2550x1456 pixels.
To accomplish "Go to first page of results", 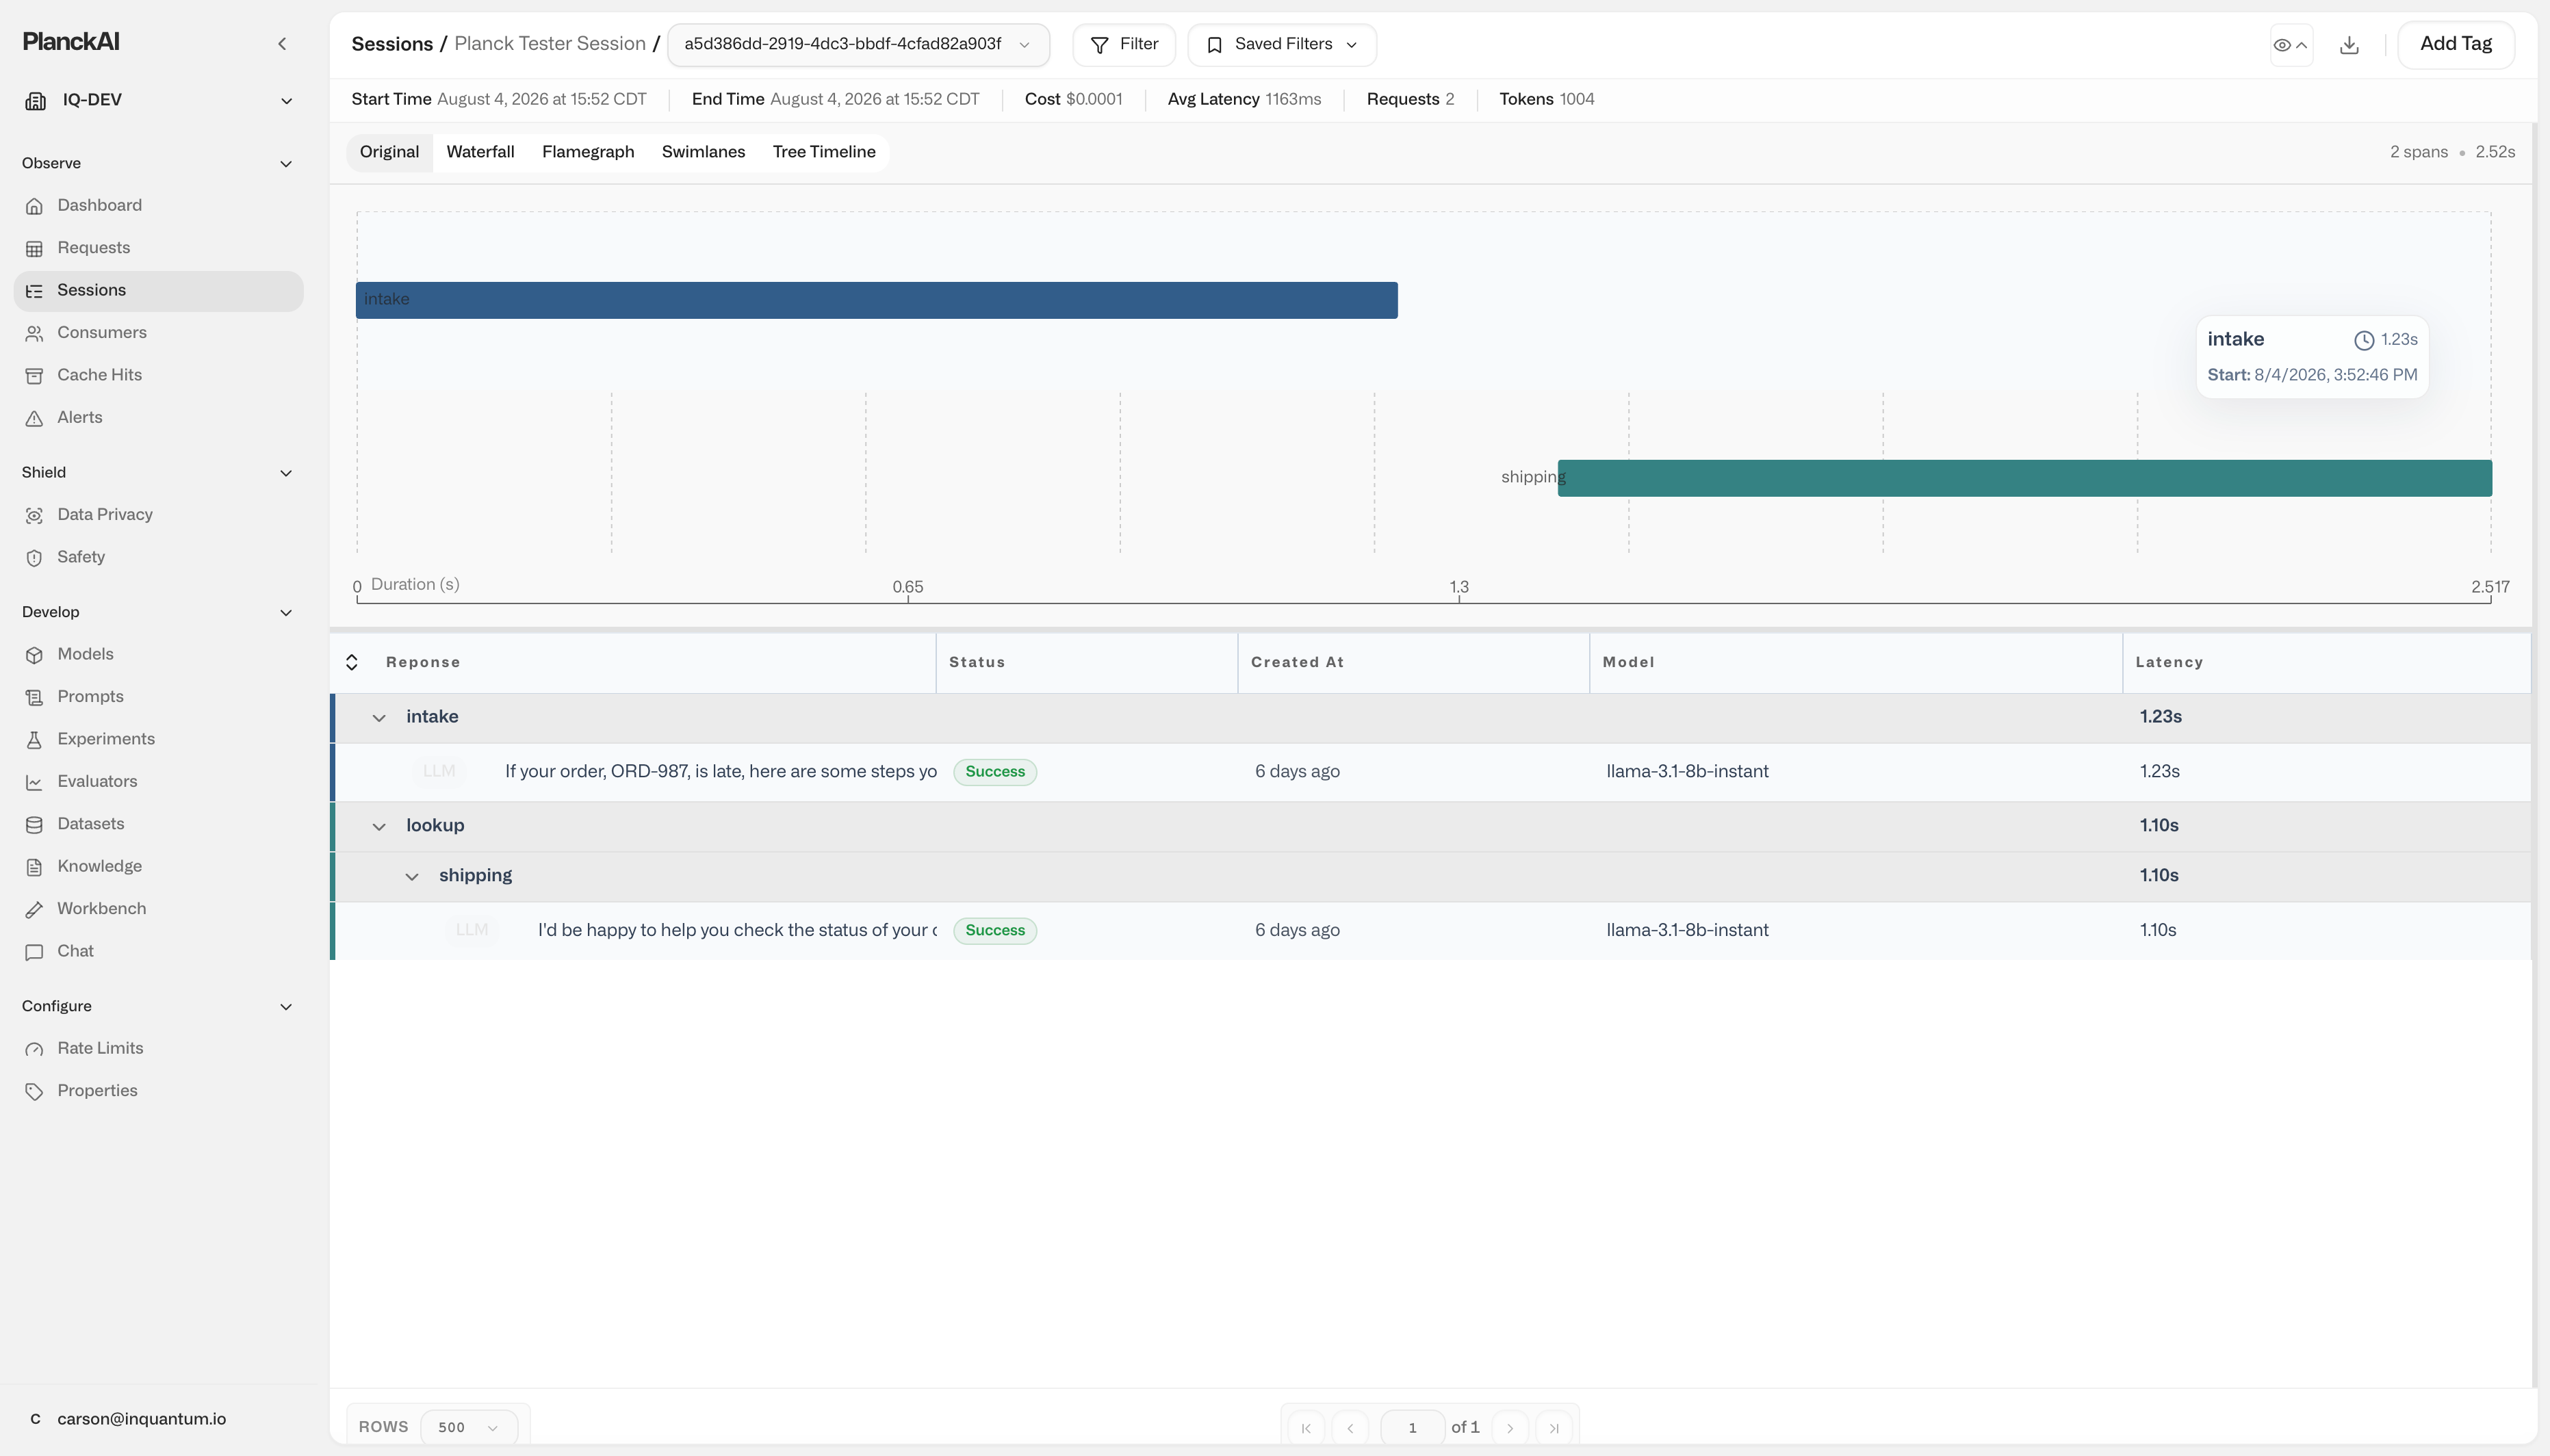I will tap(1306, 1428).
